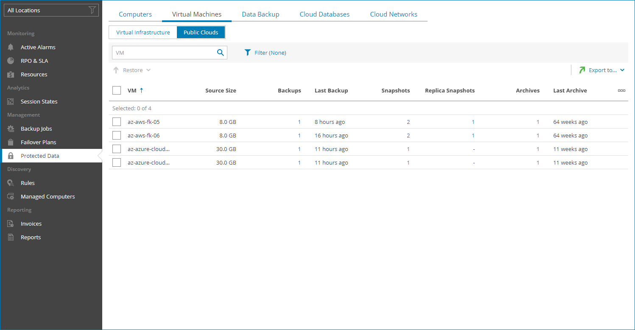
Task: Click the az-aws-fk-05 VM name
Action: tap(143, 122)
